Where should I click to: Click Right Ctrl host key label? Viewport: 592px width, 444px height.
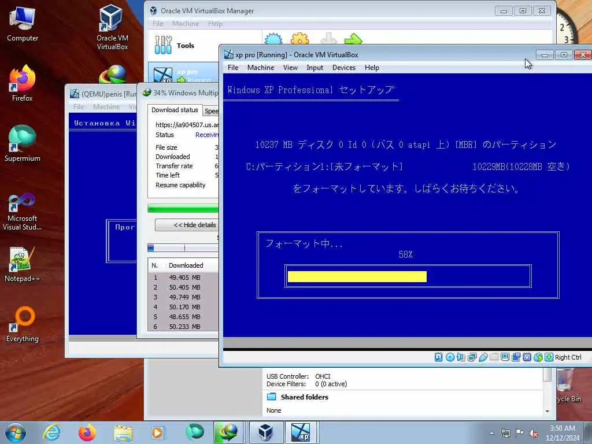pos(568,357)
